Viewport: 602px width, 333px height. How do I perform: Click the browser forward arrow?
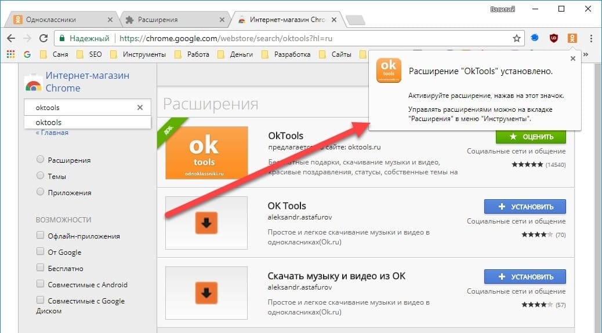(27, 38)
